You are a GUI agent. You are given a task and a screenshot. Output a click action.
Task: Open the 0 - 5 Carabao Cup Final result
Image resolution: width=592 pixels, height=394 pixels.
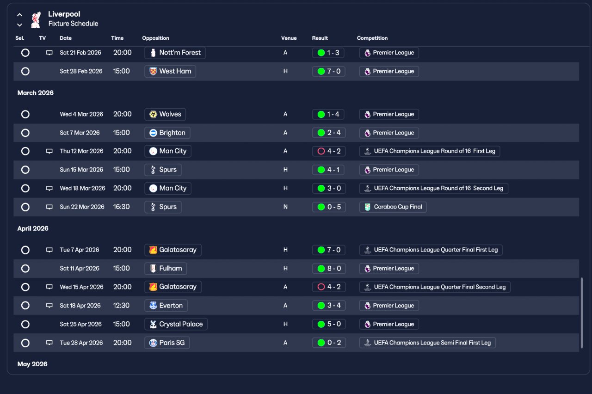pos(329,207)
